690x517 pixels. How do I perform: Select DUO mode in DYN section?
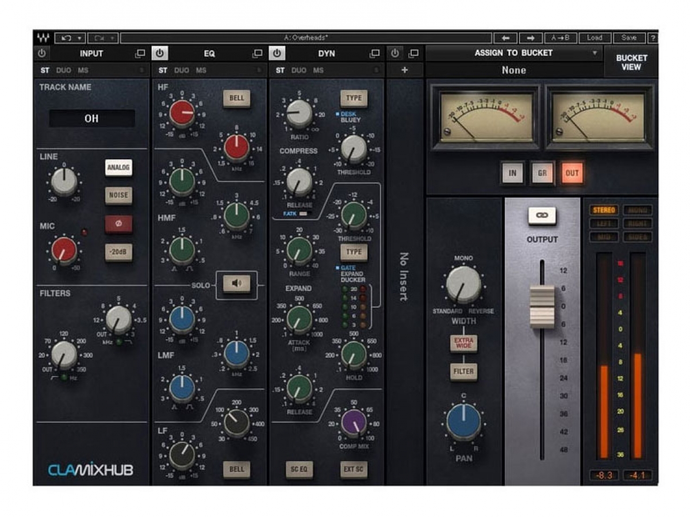(299, 71)
